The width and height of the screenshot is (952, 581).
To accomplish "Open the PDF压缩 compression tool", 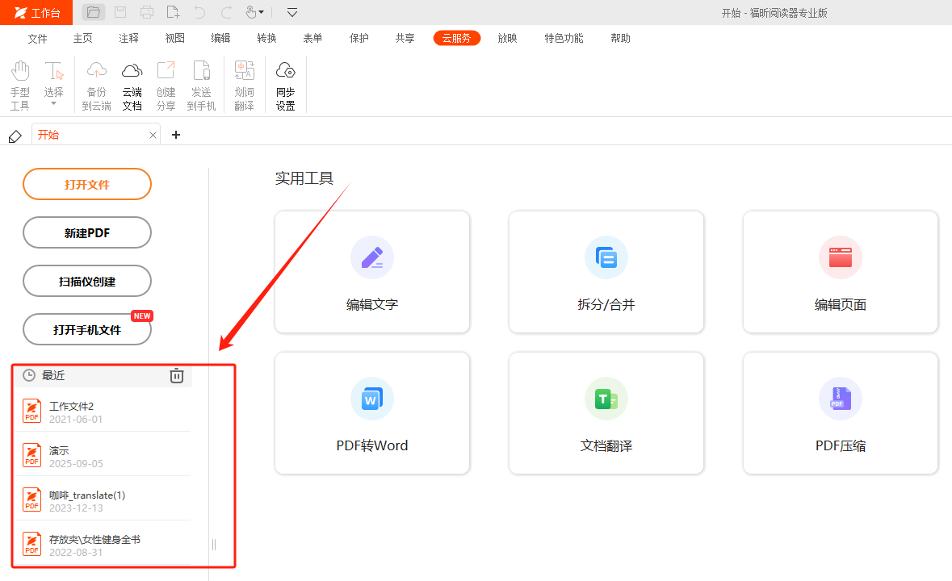I will click(840, 412).
